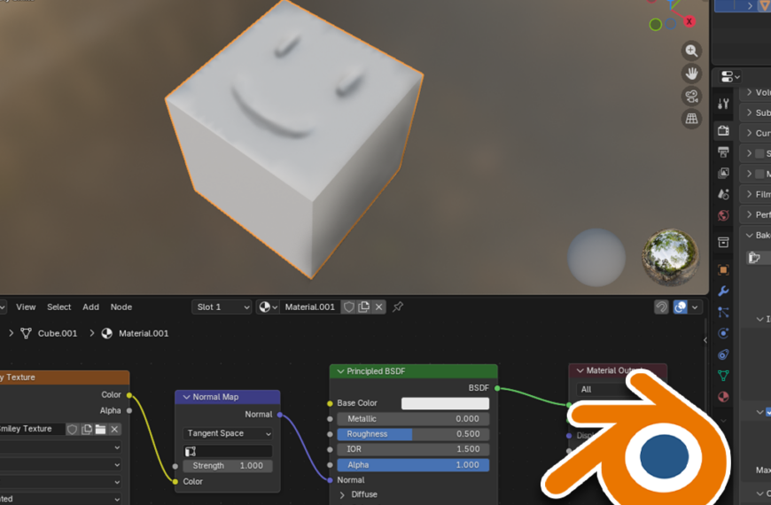Click the duplicate image icon beside Smiley Texture
The width and height of the screenshot is (771, 505).
click(87, 430)
